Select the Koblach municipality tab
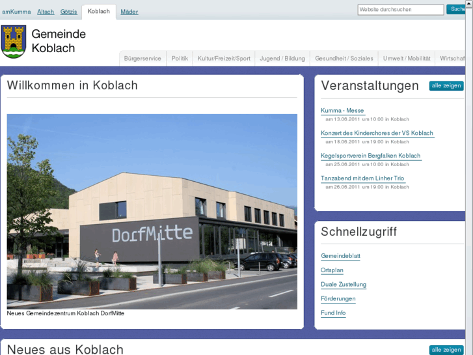473x355 pixels. [99, 12]
